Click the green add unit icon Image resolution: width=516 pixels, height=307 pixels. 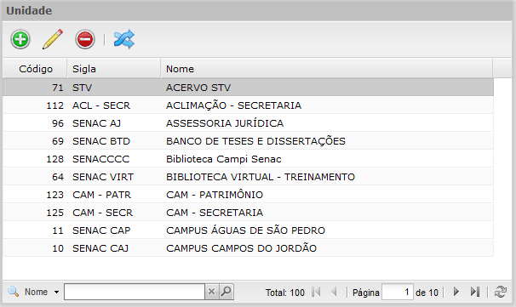20,39
